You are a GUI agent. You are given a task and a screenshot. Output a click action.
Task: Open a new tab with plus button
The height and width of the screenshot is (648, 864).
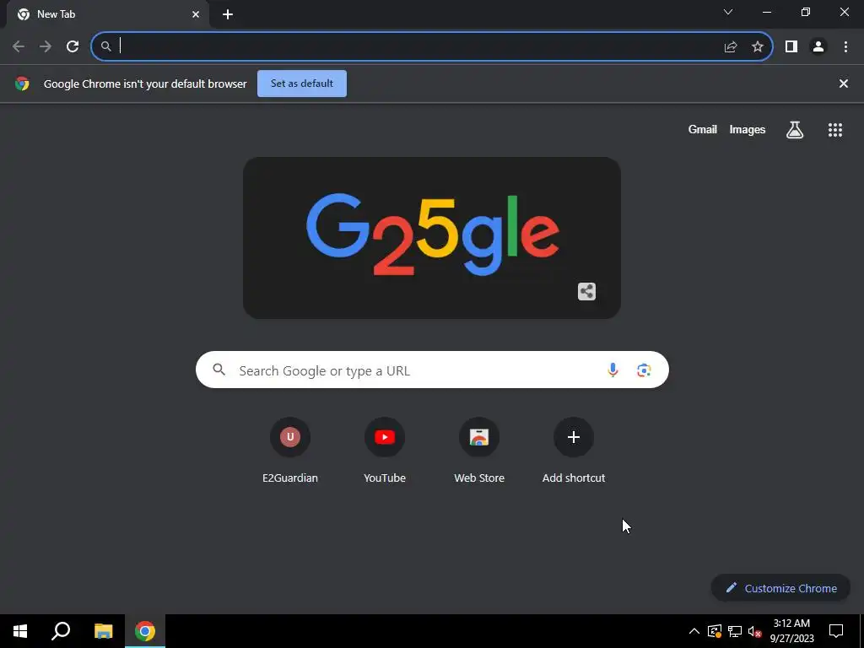tap(228, 15)
